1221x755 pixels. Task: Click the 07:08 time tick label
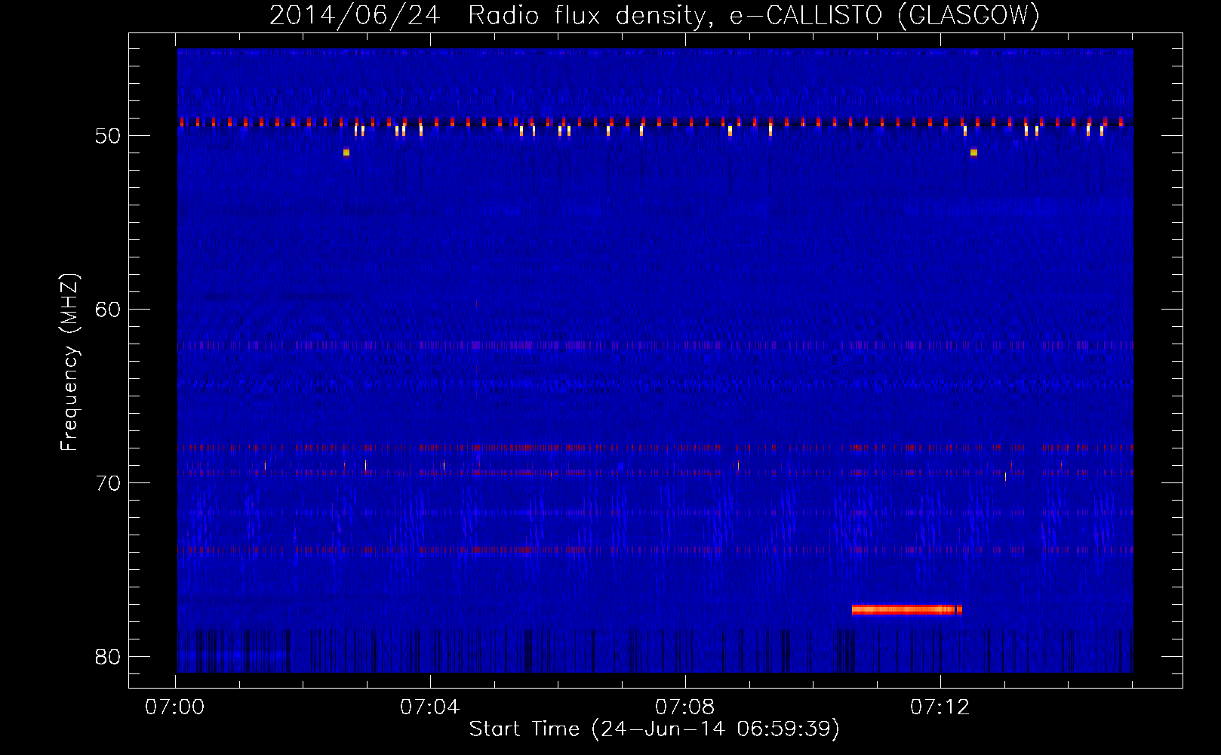685,707
